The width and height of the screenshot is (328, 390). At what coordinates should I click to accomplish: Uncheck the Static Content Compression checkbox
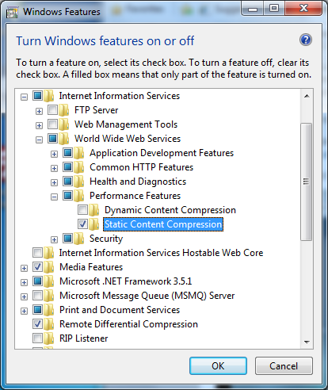82,224
